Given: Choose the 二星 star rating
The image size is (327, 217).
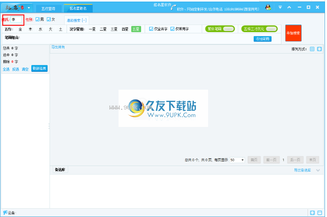Looking at the screenshot, I should 103,29.
